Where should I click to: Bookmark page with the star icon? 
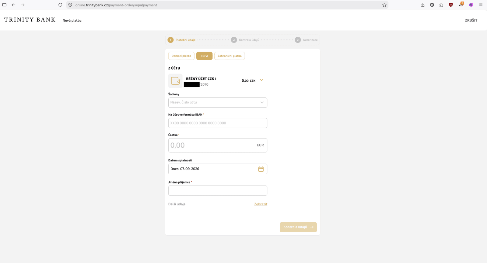tap(384, 5)
